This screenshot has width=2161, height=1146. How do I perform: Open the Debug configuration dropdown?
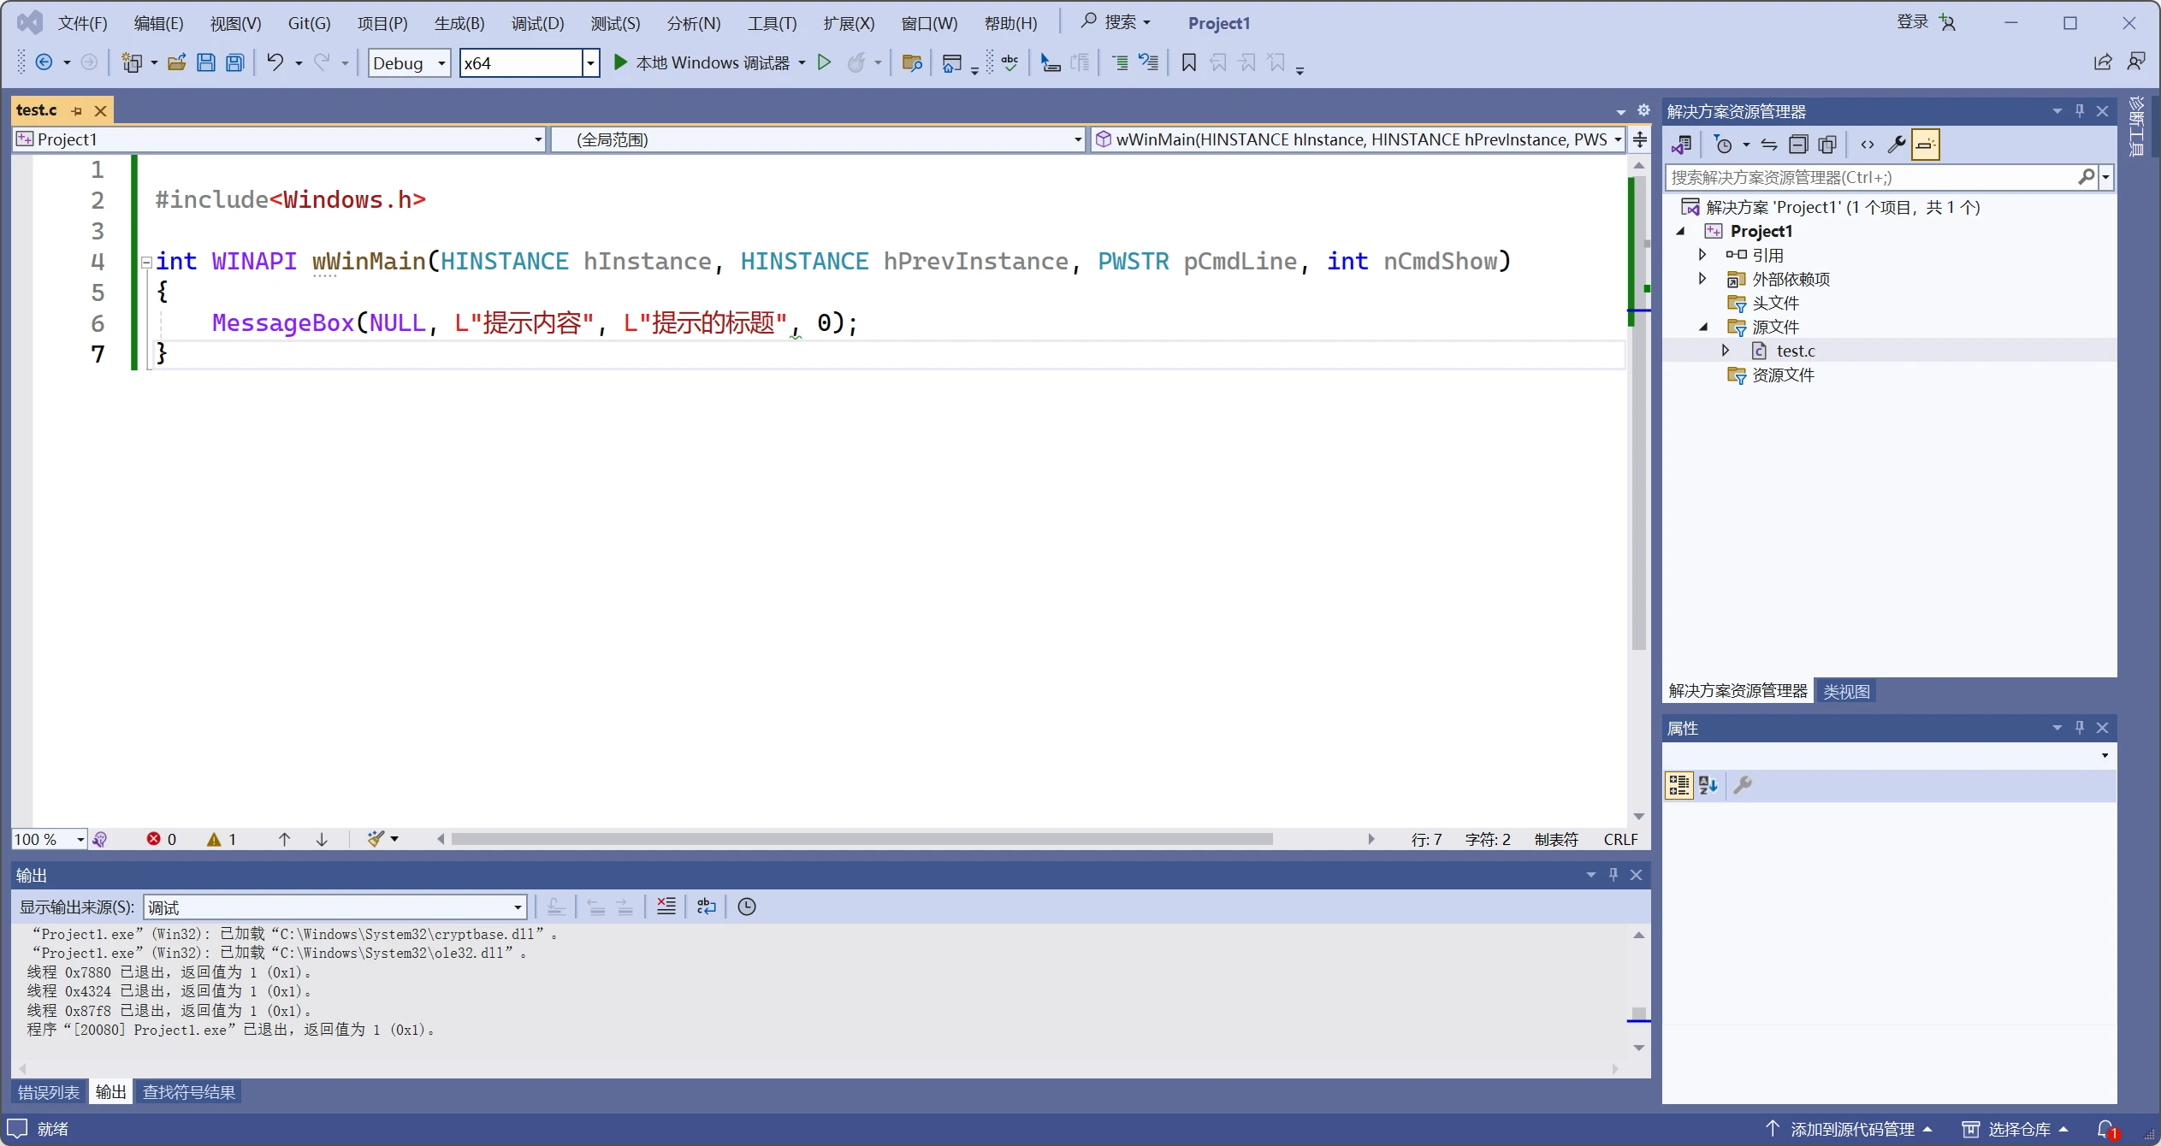pos(409,63)
